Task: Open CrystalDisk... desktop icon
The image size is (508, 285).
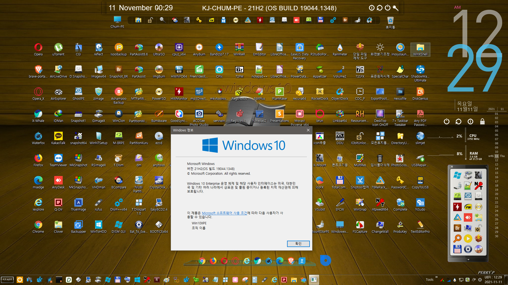Action: [159, 182]
